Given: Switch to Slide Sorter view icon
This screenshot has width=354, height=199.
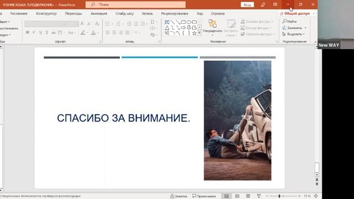Looking at the screenshot, I should (x=237, y=196).
